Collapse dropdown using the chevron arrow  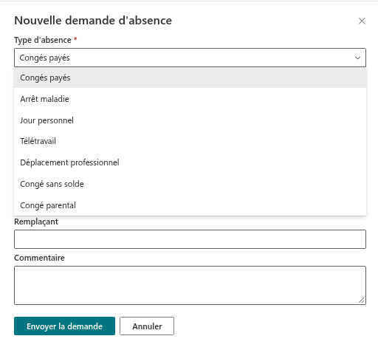pyautogui.click(x=357, y=58)
